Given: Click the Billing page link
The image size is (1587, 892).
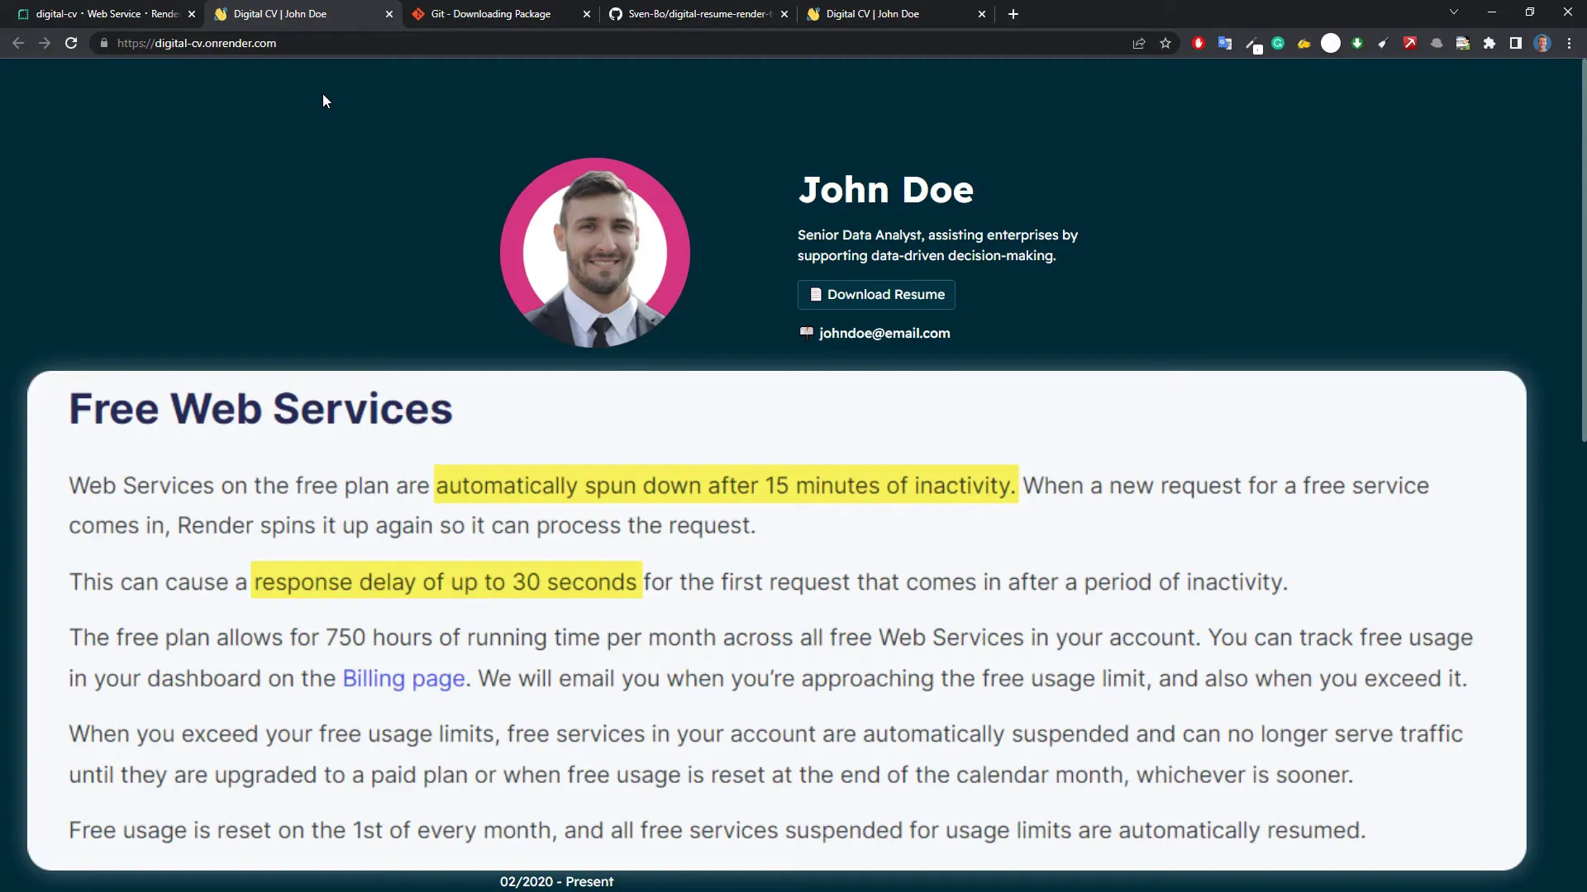Looking at the screenshot, I should (x=403, y=679).
